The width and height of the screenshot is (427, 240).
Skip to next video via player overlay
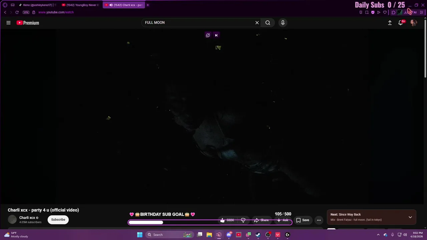point(216,35)
